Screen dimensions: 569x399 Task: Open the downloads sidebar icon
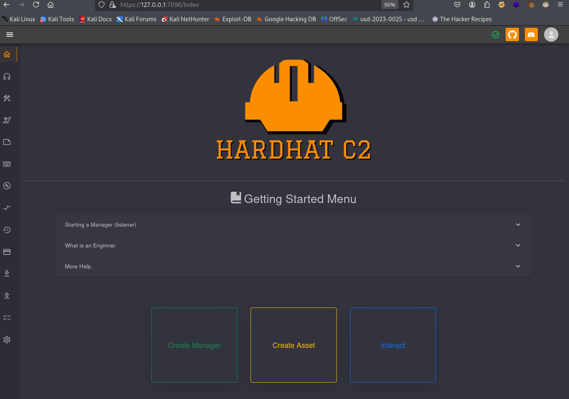click(x=7, y=274)
